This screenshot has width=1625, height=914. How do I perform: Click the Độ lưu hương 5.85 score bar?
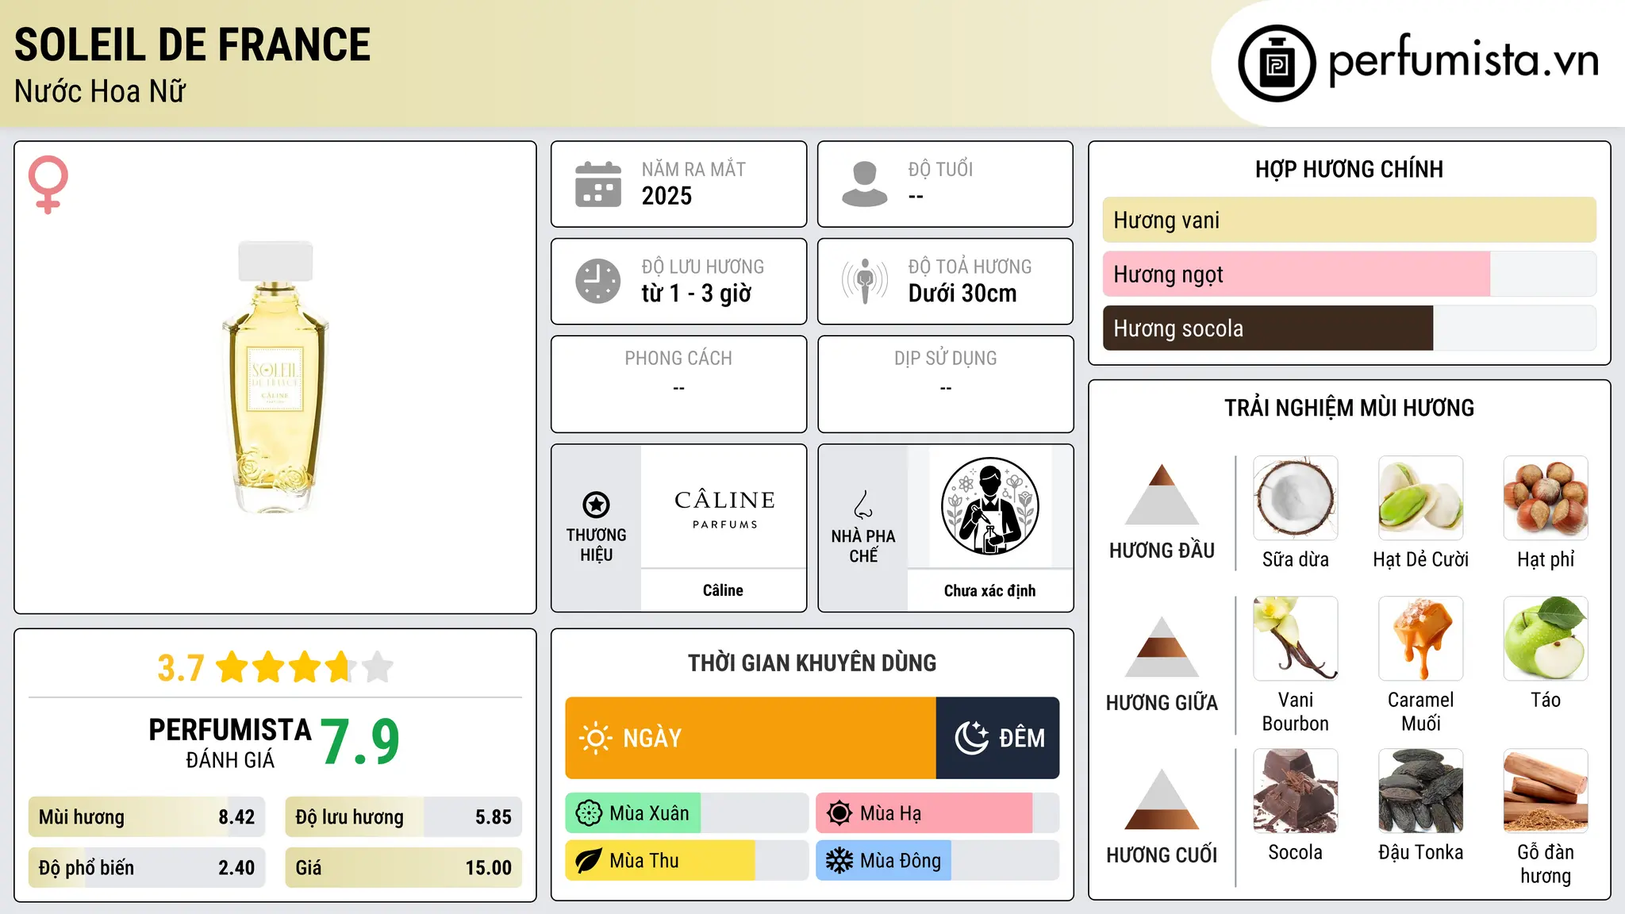point(403,816)
